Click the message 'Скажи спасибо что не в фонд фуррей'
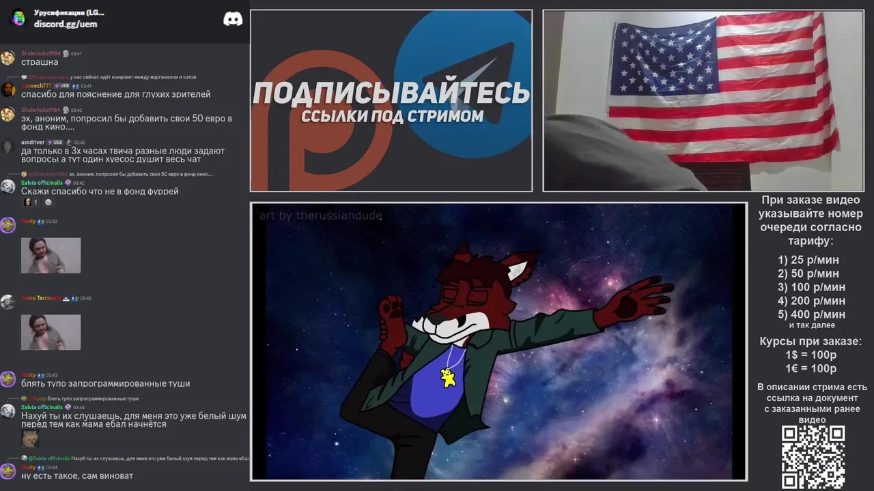 pyautogui.click(x=100, y=192)
